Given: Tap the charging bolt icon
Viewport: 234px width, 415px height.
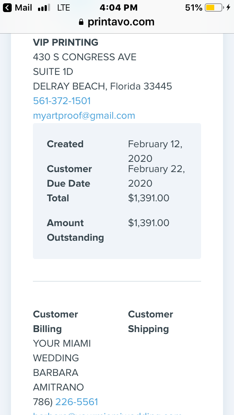Looking at the screenshot, I should (228, 7).
